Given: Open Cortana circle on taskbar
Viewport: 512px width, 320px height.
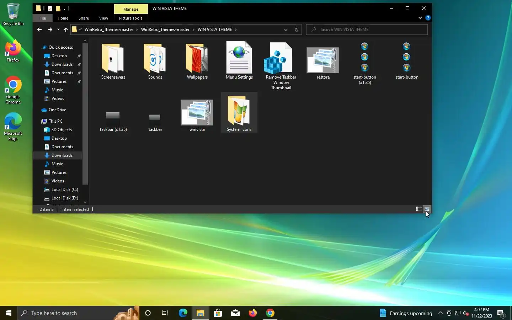Looking at the screenshot, I should coord(148,313).
